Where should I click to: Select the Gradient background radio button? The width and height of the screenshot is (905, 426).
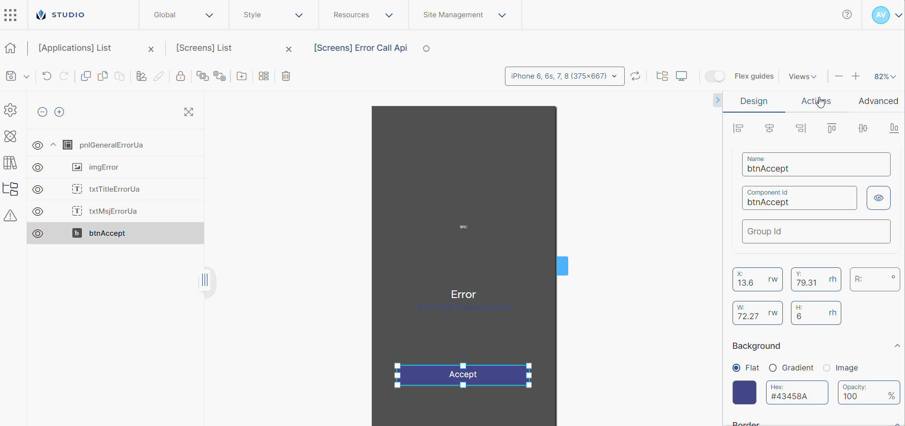(773, 368)
